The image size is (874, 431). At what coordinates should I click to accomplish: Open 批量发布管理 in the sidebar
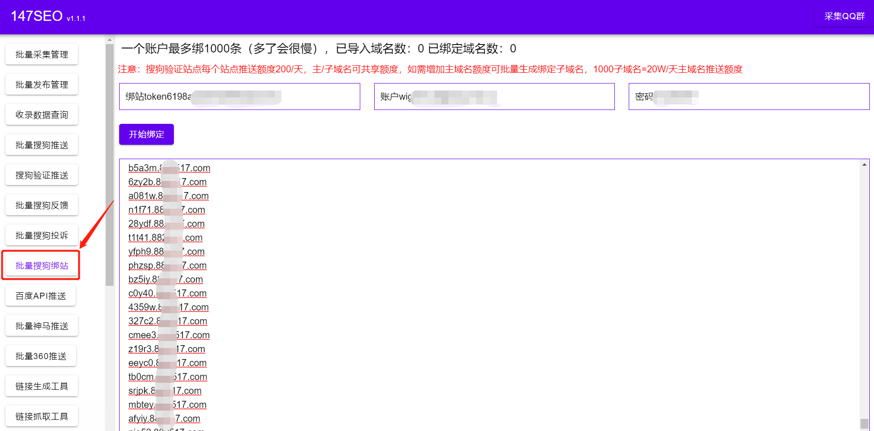[42, 84]
